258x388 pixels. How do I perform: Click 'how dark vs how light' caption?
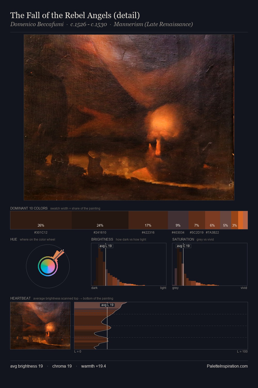(131, 240)
